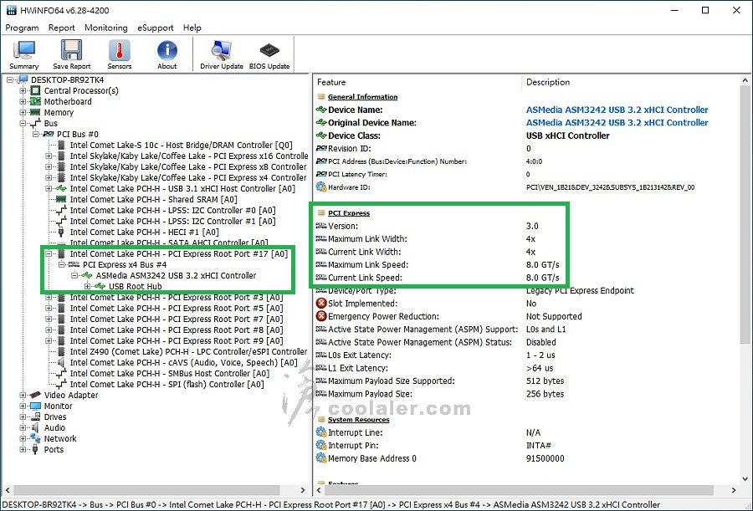Select the HECI #1 tree item

(x=145, y=232)
